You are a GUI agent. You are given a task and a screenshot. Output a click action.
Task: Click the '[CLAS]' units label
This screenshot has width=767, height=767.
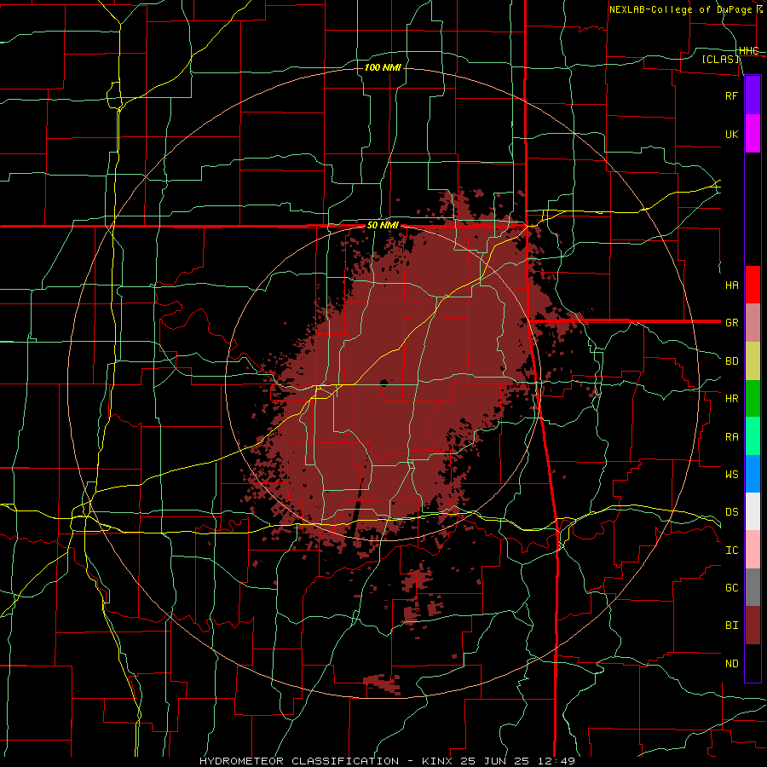720,59
